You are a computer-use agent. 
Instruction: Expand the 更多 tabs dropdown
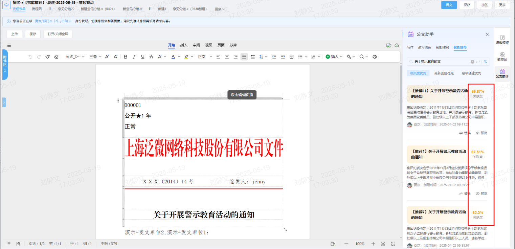pyautogui.click(x=220, y=9)
